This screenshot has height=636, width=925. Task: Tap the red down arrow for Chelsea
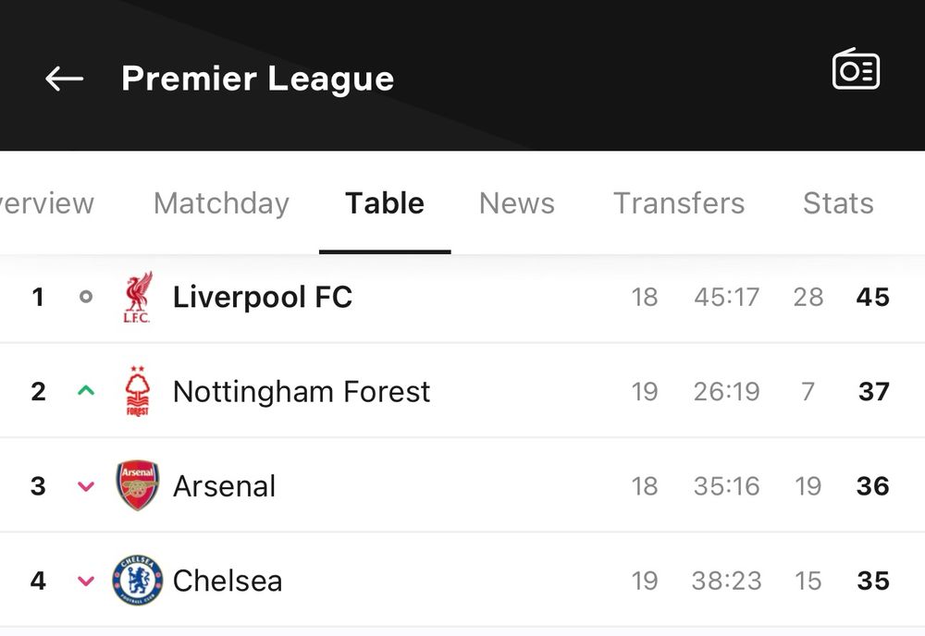click(86, 581)
